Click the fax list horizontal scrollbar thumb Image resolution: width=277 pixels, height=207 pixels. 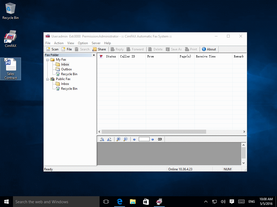click(154, 132)
